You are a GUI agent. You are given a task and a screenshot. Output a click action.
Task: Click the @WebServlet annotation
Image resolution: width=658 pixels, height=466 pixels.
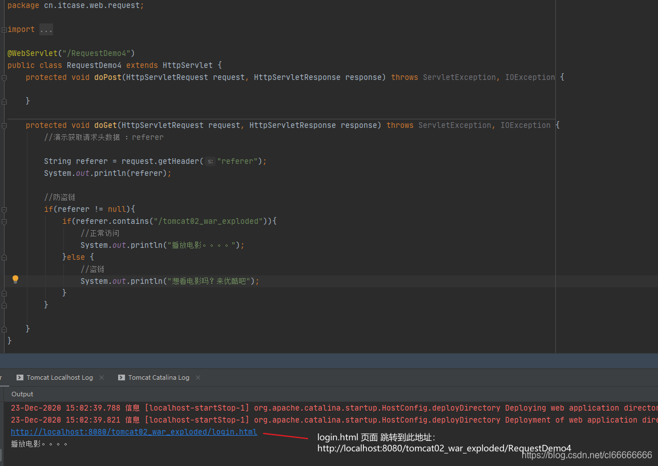pyautogui.click(x=33, y=53)
